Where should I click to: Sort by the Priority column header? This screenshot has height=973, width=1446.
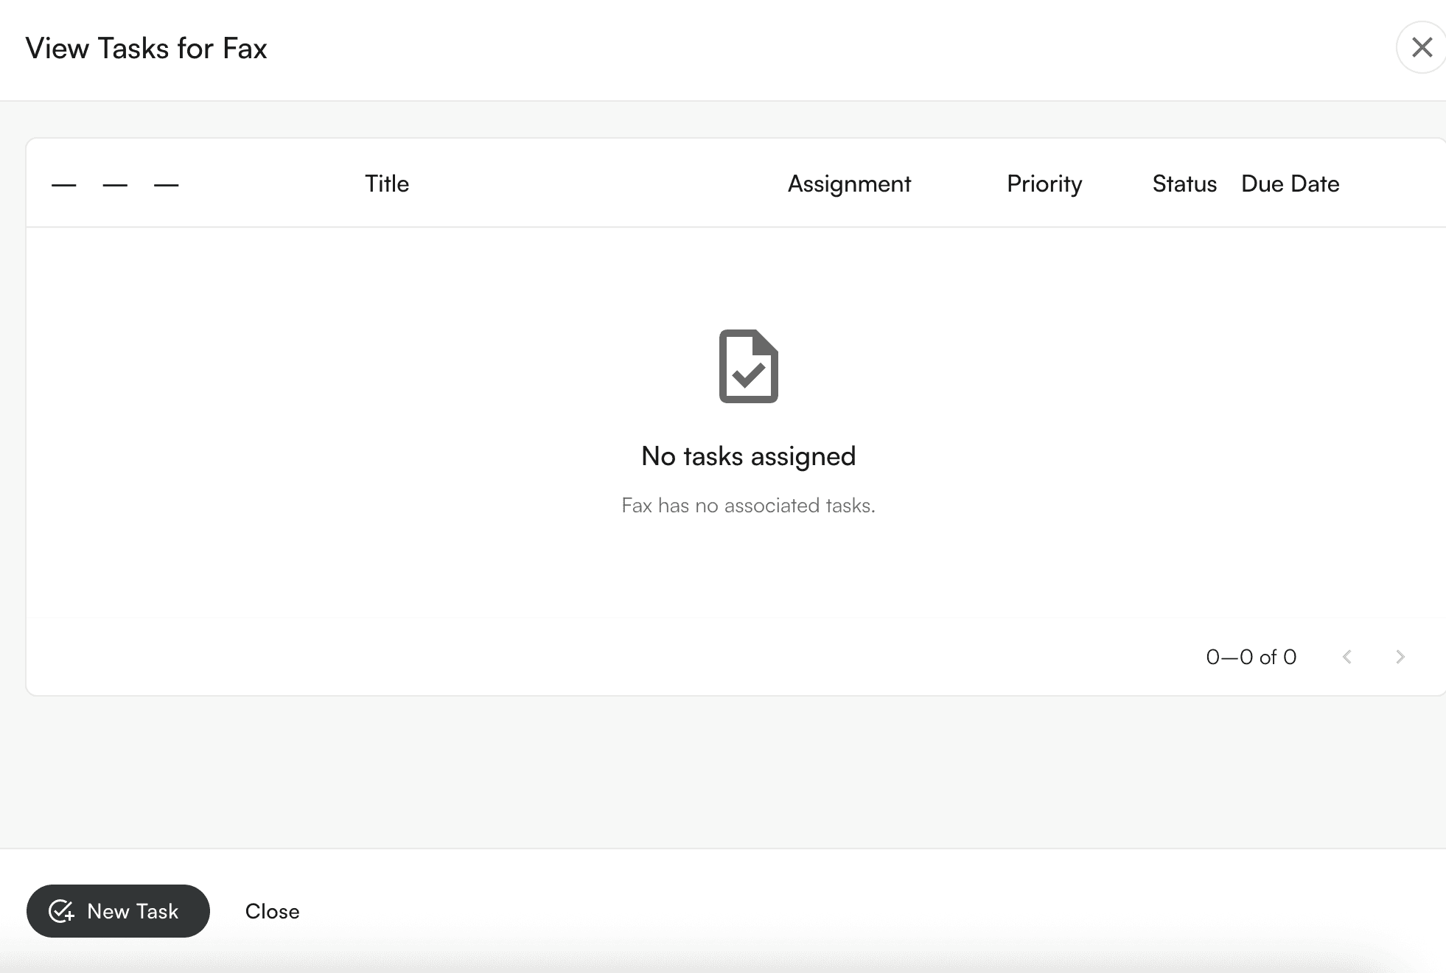pos(1044,184)
